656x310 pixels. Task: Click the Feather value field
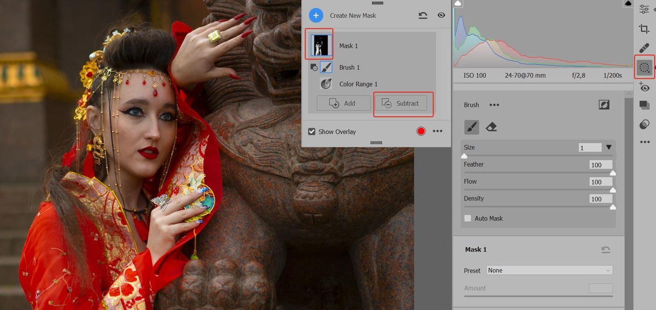click(x=601, y=165)
